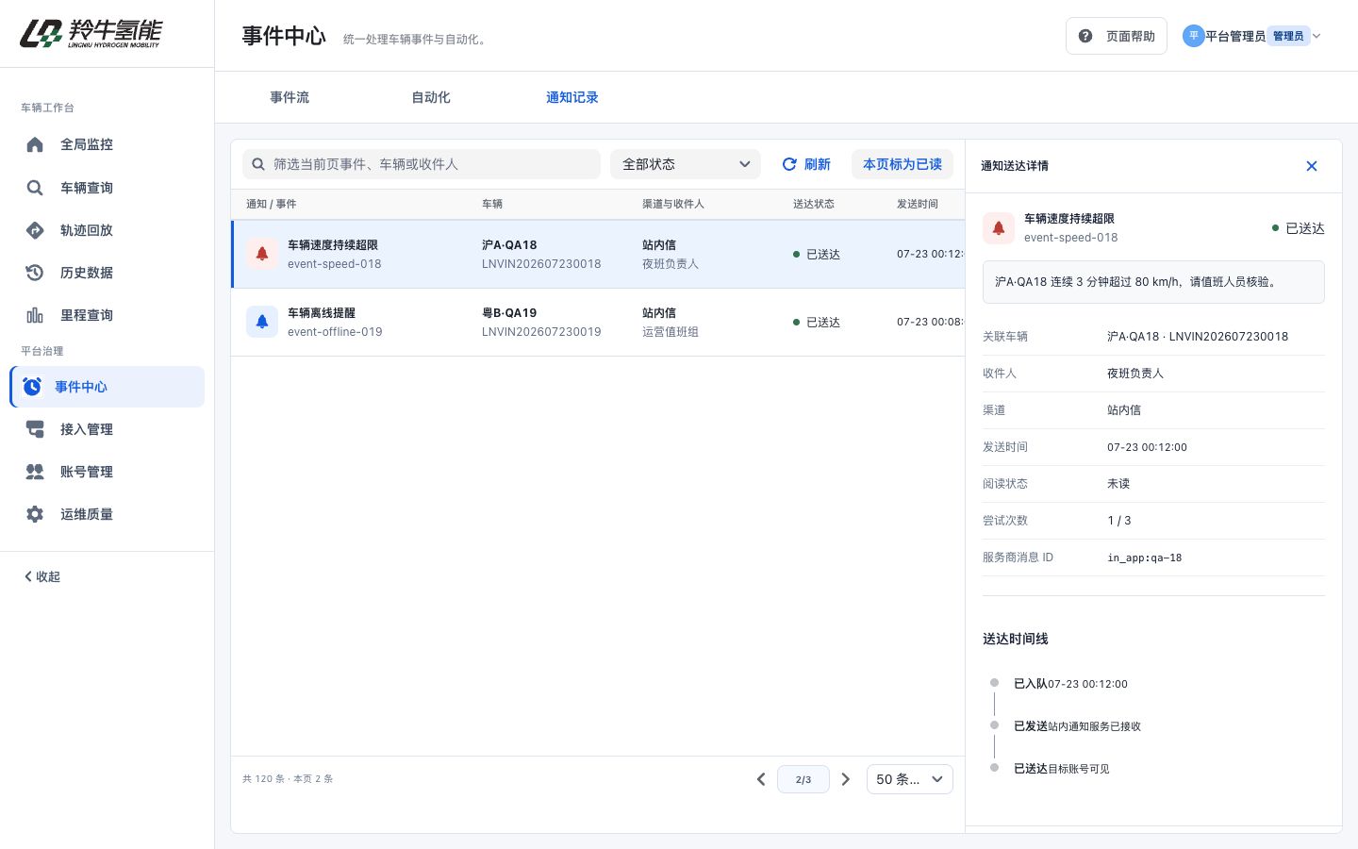Select the event-offline-019 notification row text
The width and height of the screenshot is (1358, 849).
pos(335,332)
